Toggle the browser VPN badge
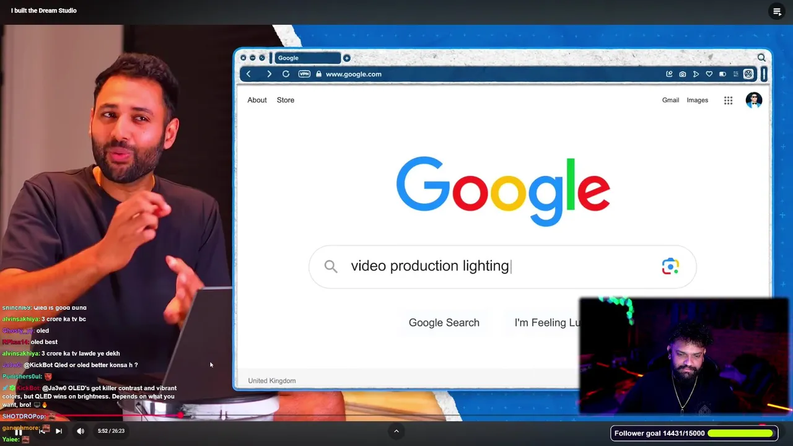Viewport: 793px width, 446px height. (x=304, y=74)
